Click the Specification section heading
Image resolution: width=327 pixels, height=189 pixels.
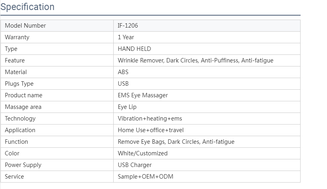[x=27, y=7]
